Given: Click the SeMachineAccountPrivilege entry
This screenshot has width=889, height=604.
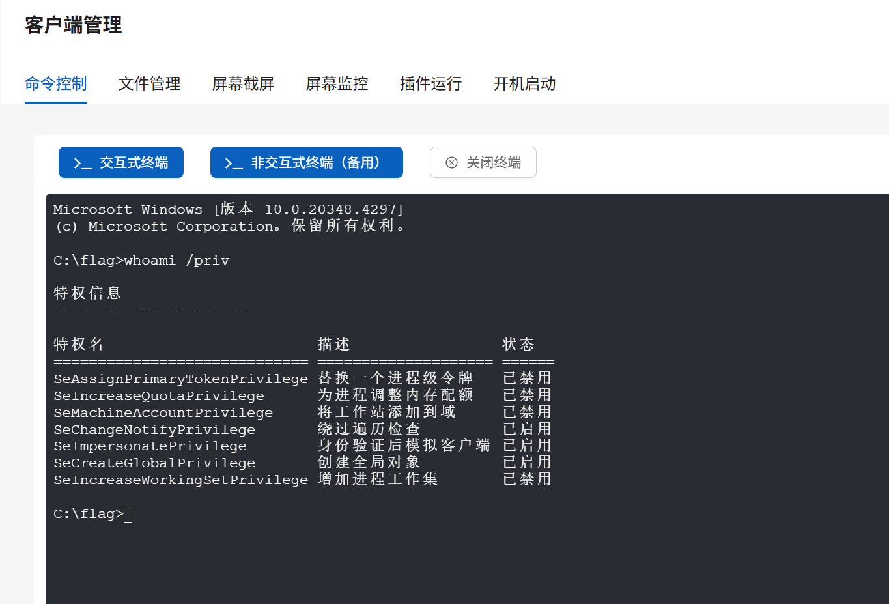Looking at the screenshot, I should (x=163, y=412).
